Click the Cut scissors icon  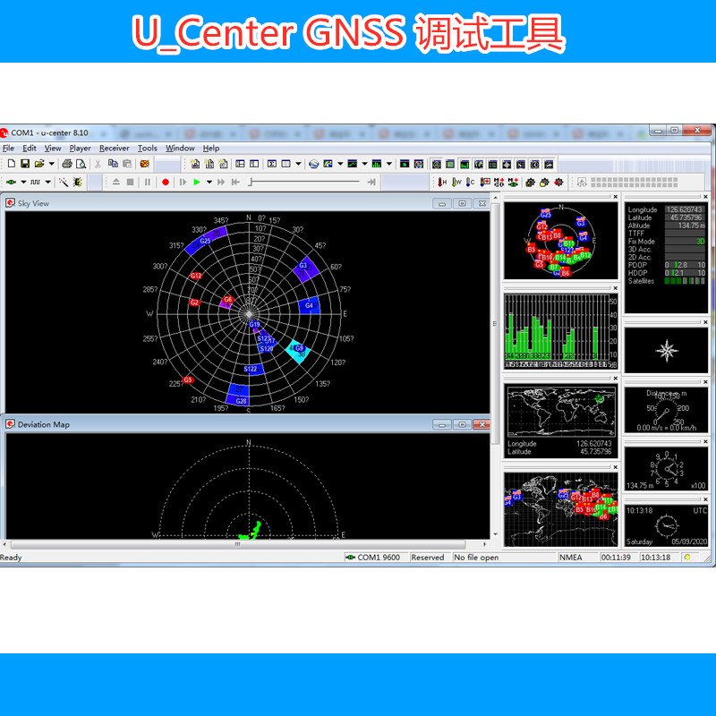coord(98,164)
